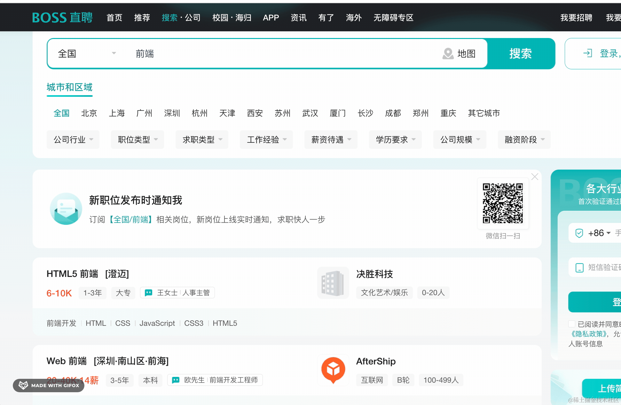Image resolution: width=621 pixels, height=405 pixels.
Task: Open the 全国 city selector dropdown
Action: [86, 54]
